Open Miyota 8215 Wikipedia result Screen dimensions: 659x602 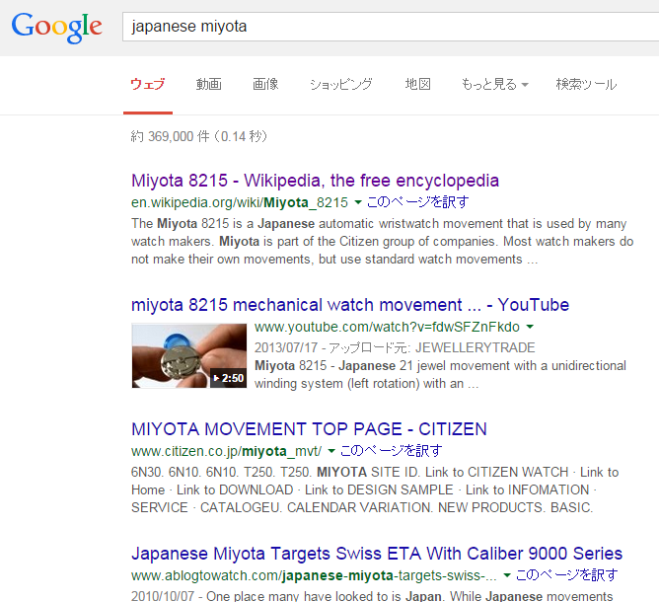click(315, 181)
